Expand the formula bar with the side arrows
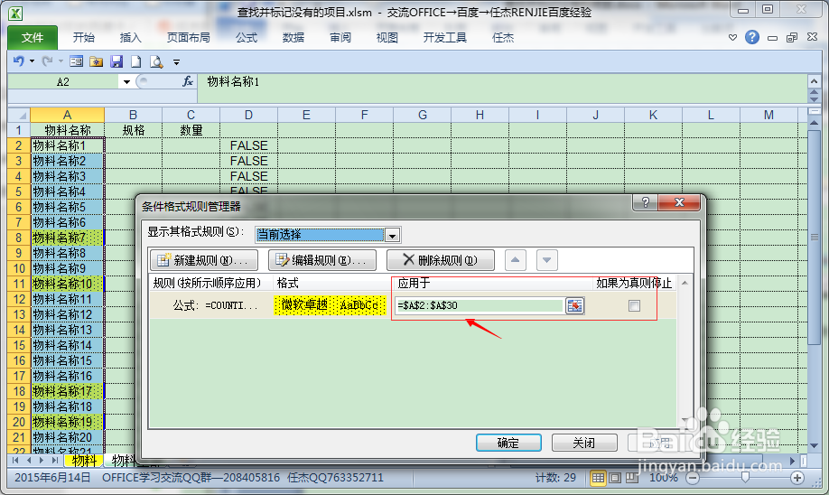Viewport: 829px width, 495px height. pos(815,96)
